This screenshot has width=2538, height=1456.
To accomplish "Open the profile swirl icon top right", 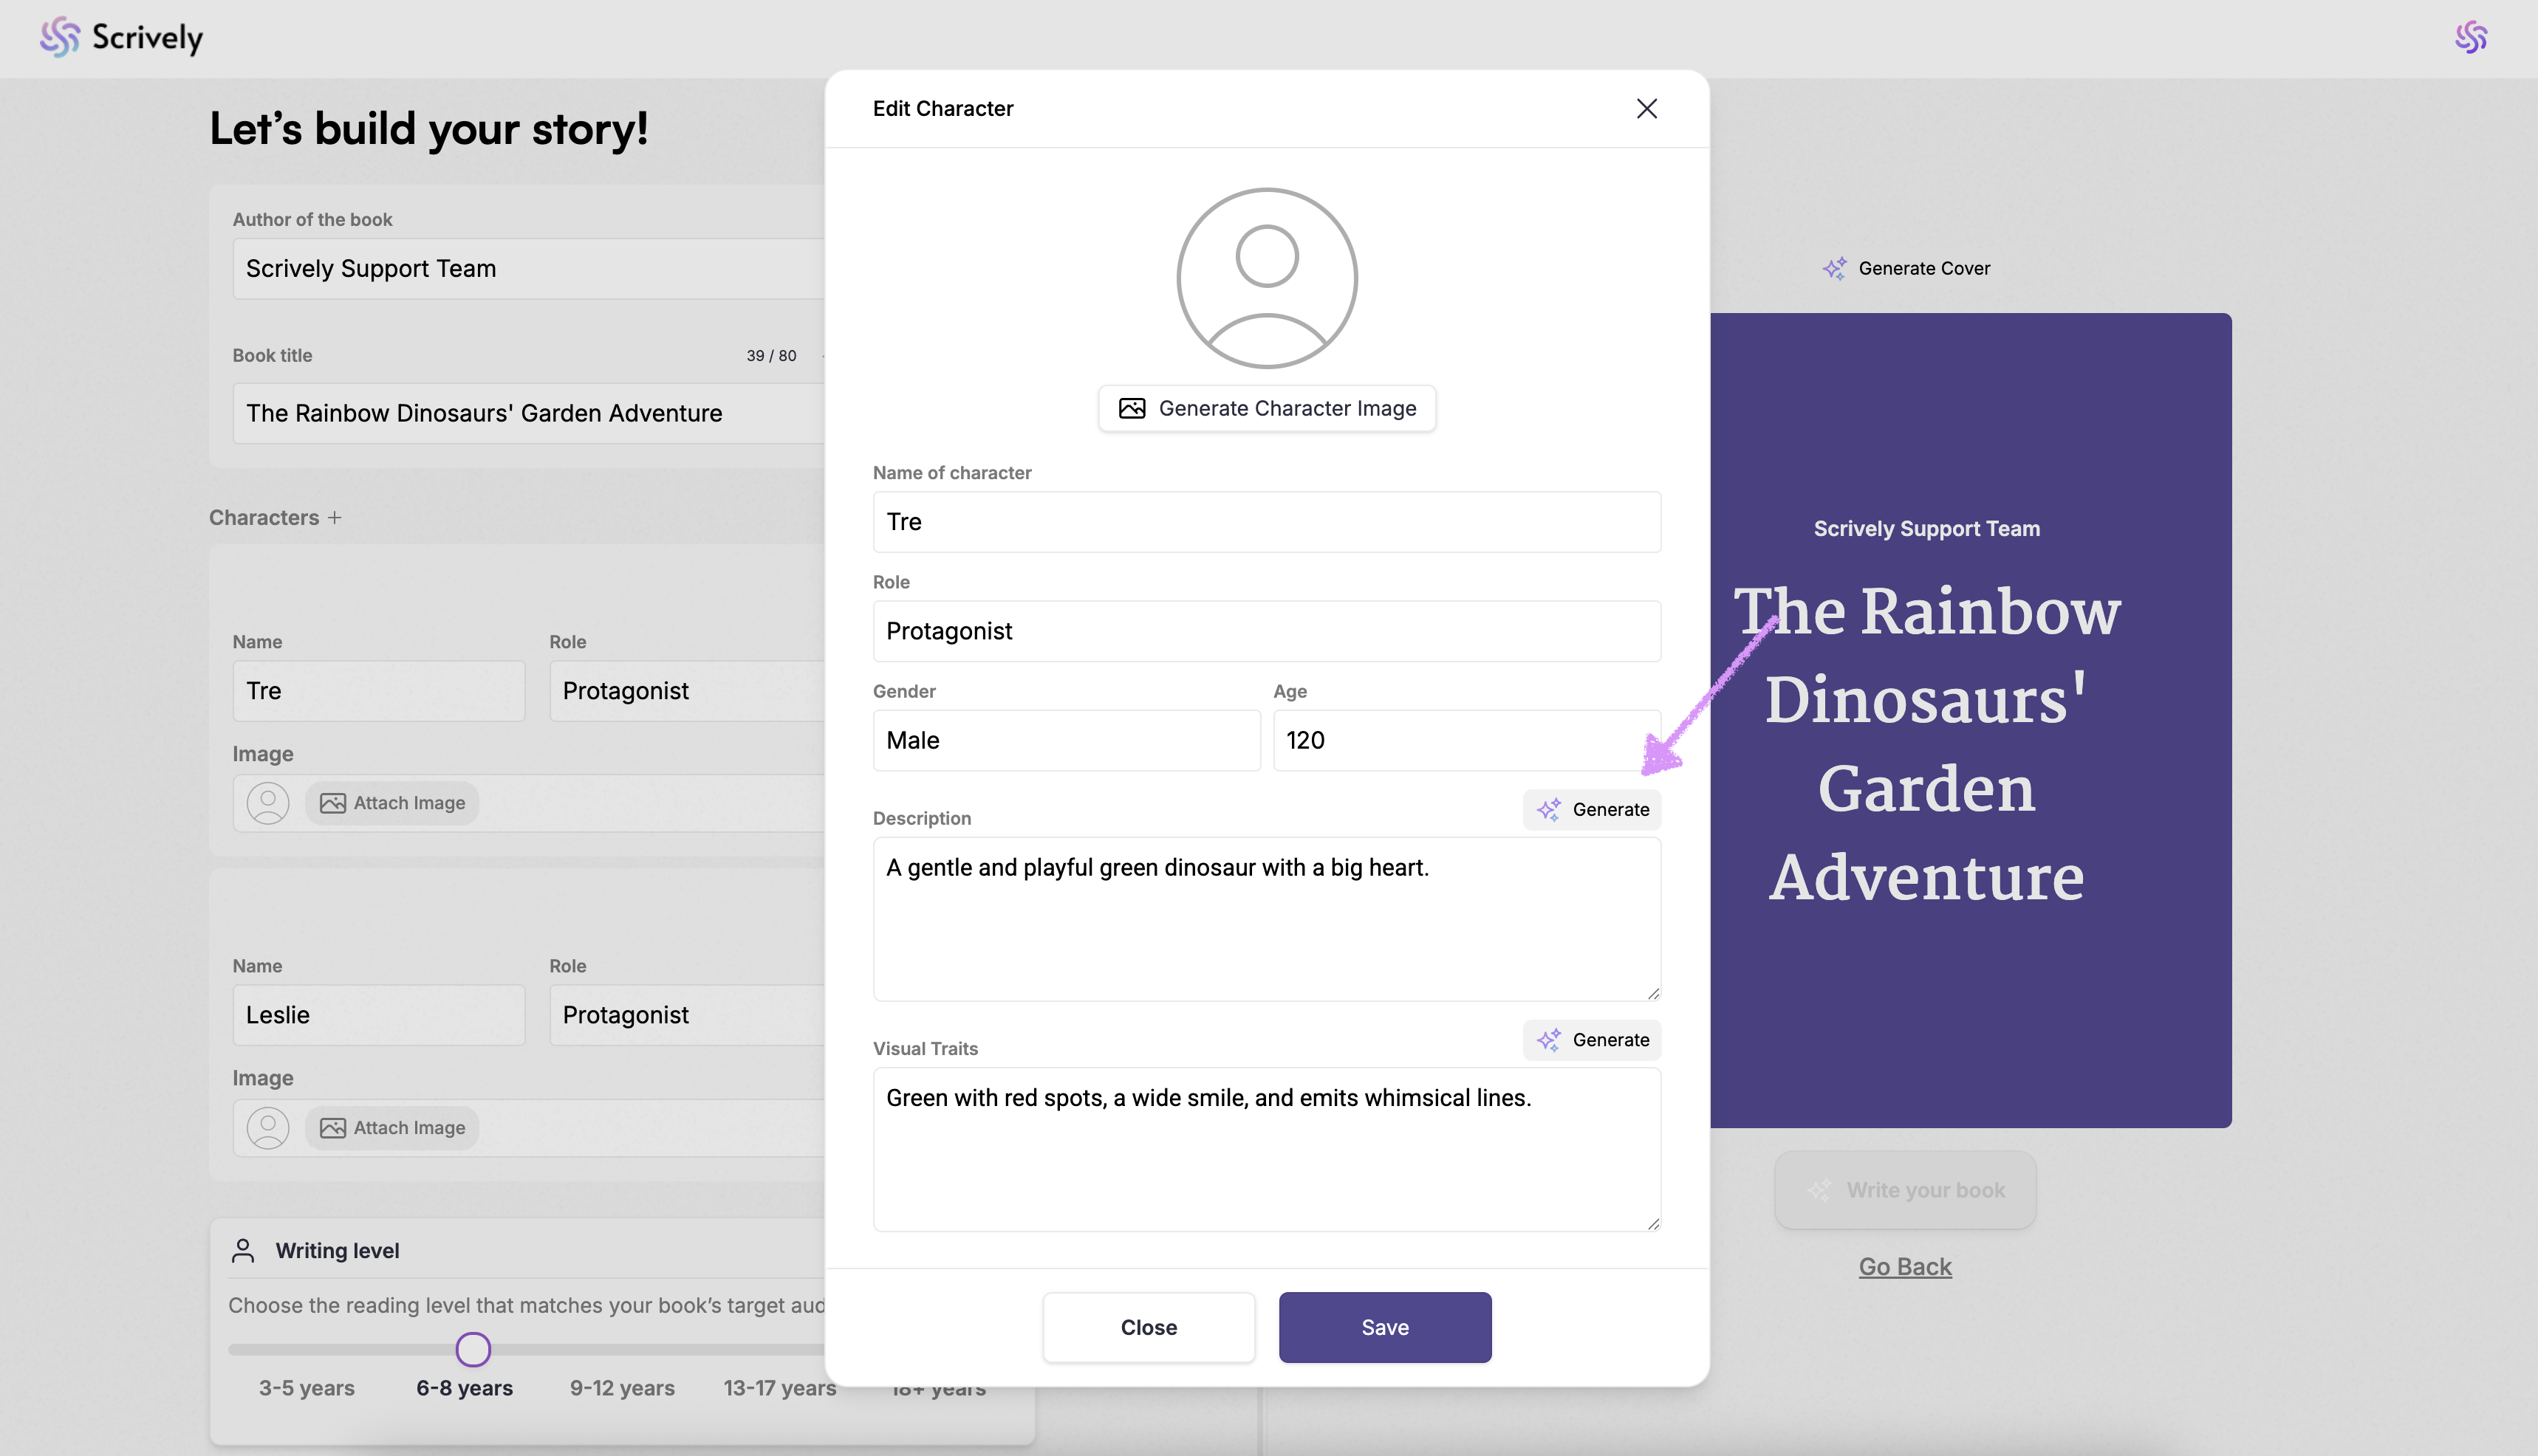I will click(x=2470, y=38).
